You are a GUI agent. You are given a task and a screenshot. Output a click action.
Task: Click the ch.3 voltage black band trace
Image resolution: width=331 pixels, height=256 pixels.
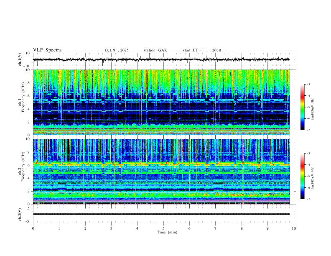point(161,214)
